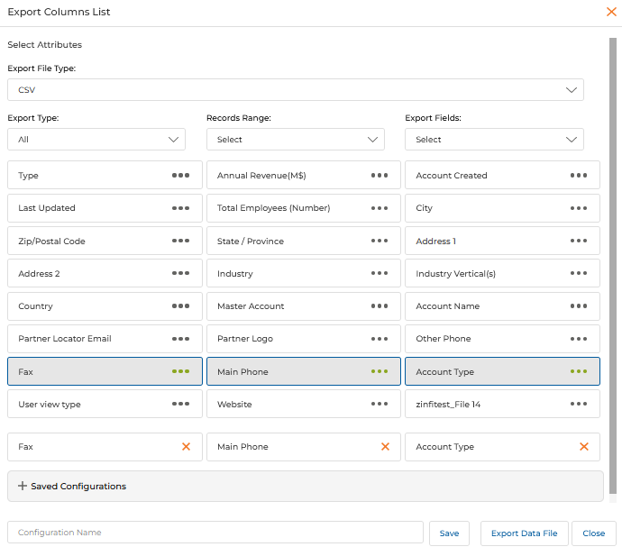
Task: Deselect the highlighted Account Type attribute tile
Action: tap(502, 371)
